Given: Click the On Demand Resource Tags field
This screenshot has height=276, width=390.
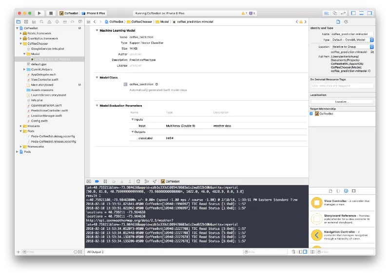Looking at the screenshot, I should coord(342,86).
